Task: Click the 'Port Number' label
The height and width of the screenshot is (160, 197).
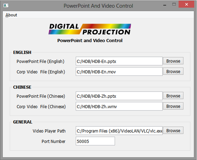Action: tap(54, 141)
